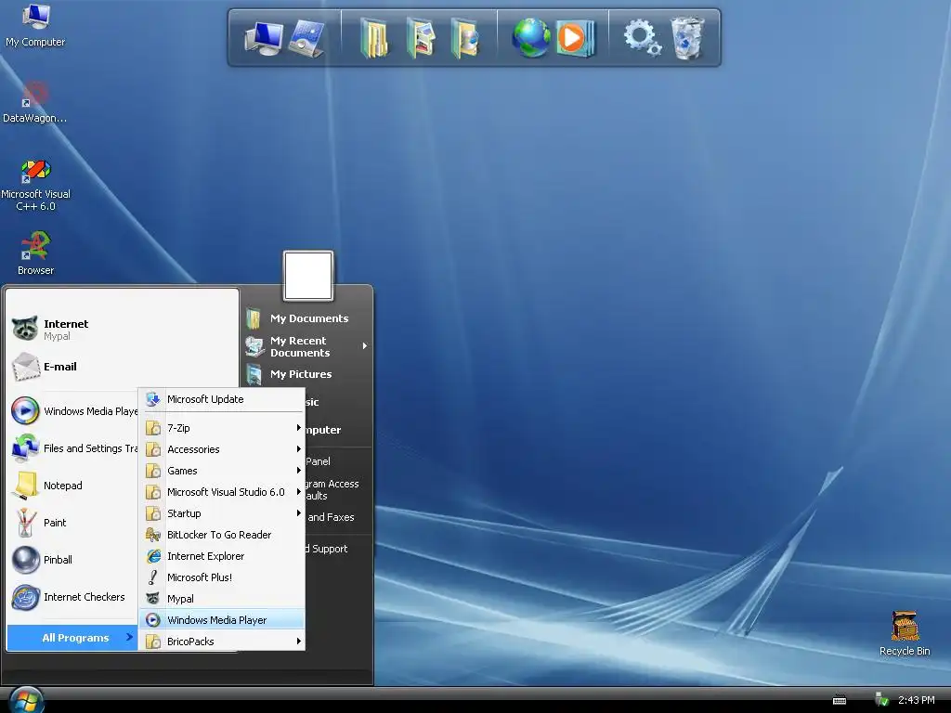Select Windows Media Player in programs list
This screenshot has width=951, height=713.
222,620
